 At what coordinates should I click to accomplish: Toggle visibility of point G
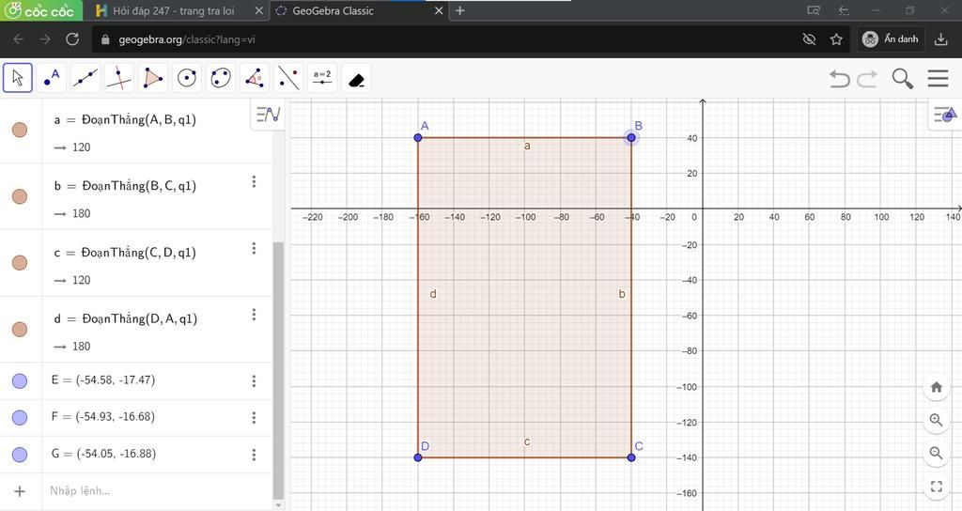pos(20,455)
